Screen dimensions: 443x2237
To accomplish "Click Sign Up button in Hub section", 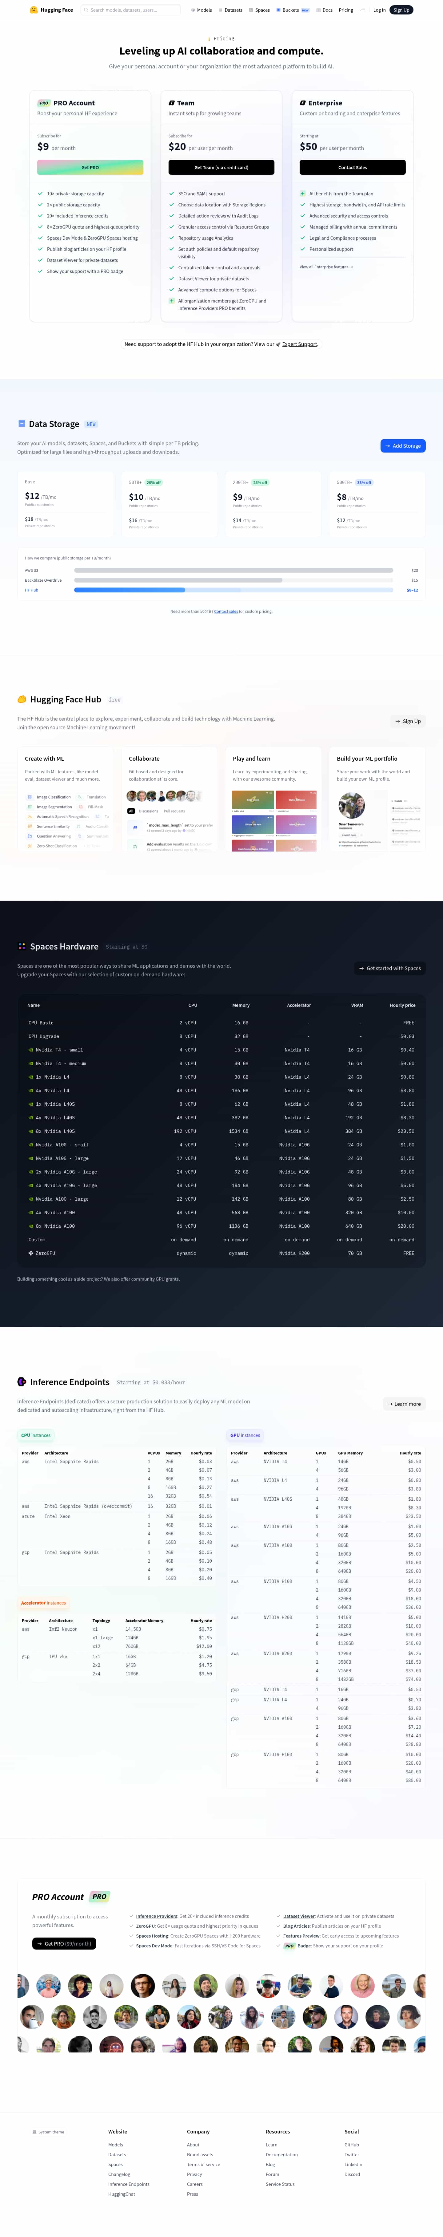I will [x=407, y=722].
